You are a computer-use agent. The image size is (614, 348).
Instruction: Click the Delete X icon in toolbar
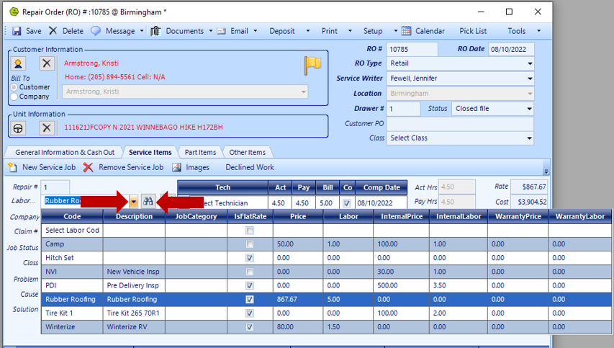53,31
